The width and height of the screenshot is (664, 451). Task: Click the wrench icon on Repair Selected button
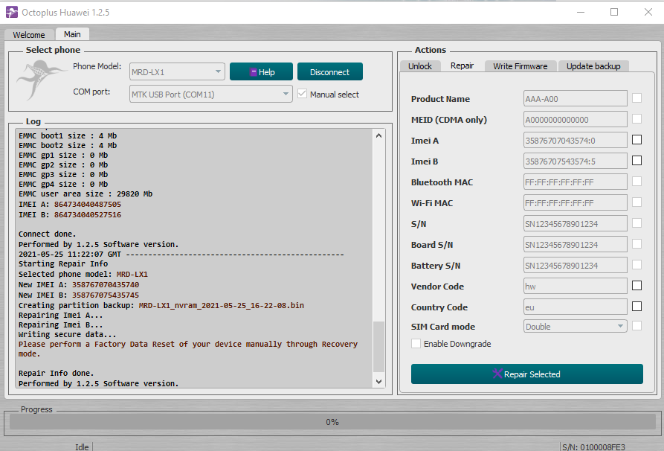[497, 374]
